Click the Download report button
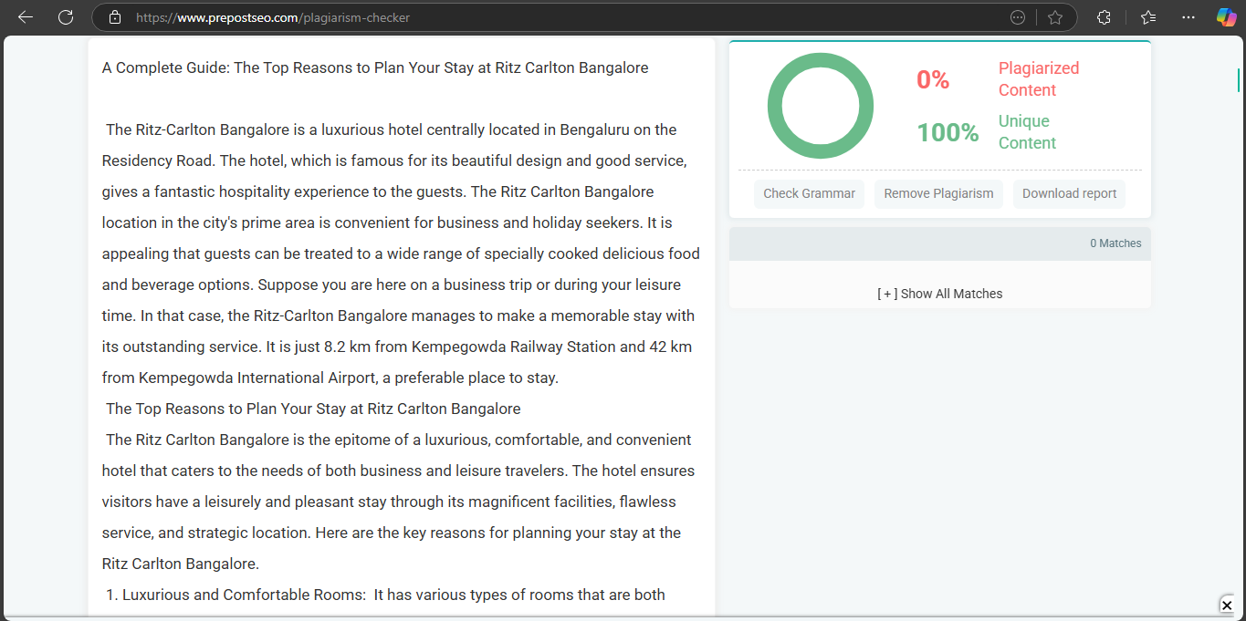 click(x=1069, y=193)
